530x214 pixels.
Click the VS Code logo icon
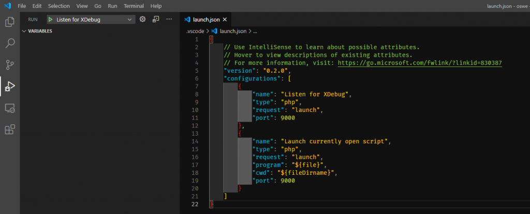coord(7,6)
